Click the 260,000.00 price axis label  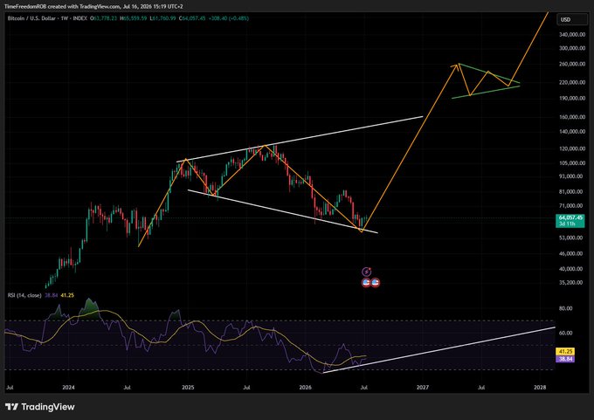pos(572,65)
